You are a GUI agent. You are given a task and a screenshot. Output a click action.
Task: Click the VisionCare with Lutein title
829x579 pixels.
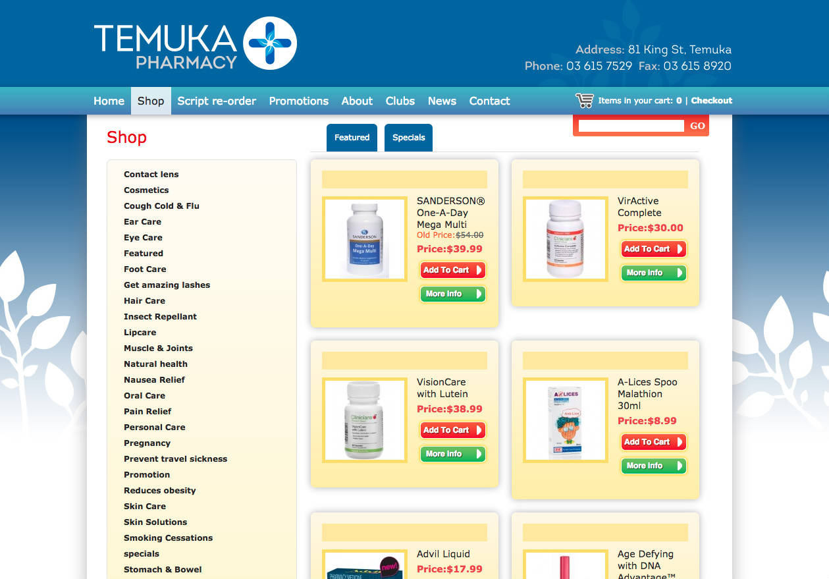(442, 388)
